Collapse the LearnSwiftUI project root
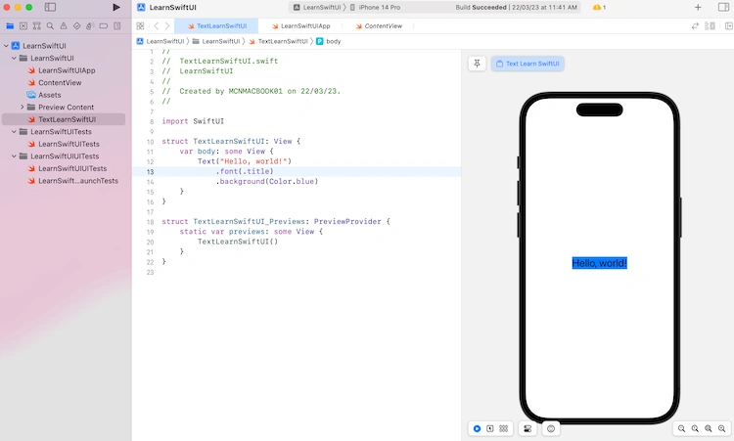Screen dimensions: 734x441 [6, 46]
